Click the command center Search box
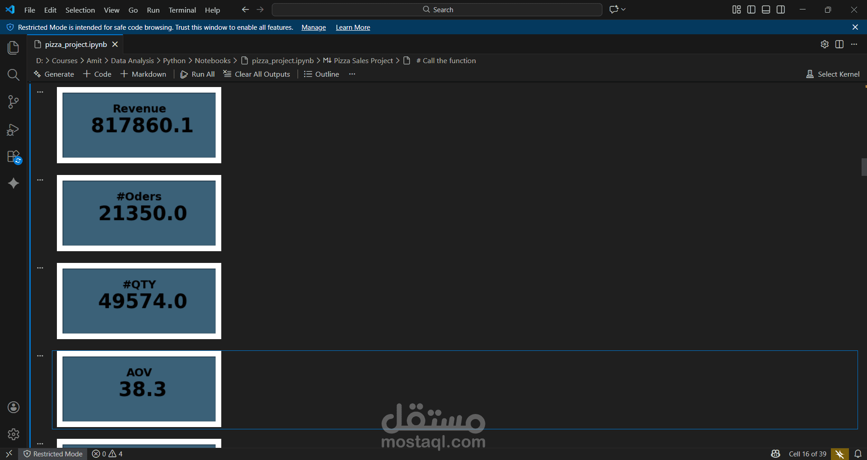Image resolution: width=867 pixels, height=460 pixels. 437,9
